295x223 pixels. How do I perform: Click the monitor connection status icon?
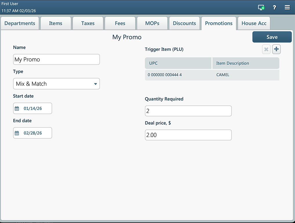click(x=261, y=8)
